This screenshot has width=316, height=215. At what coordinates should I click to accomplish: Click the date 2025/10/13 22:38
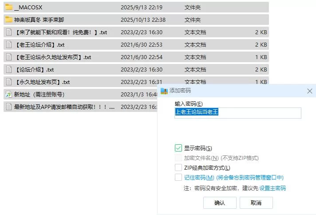pyautogui.click(x=143, y=20)
